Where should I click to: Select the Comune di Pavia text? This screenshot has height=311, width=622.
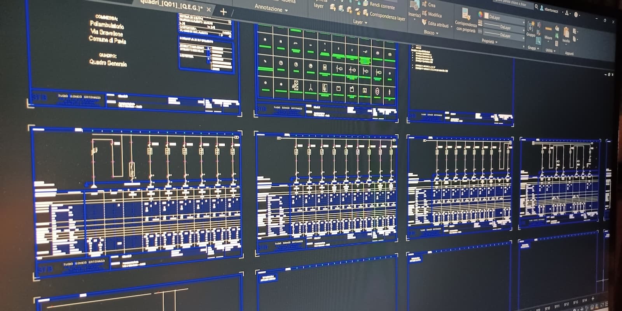click(x=108, y=40)
